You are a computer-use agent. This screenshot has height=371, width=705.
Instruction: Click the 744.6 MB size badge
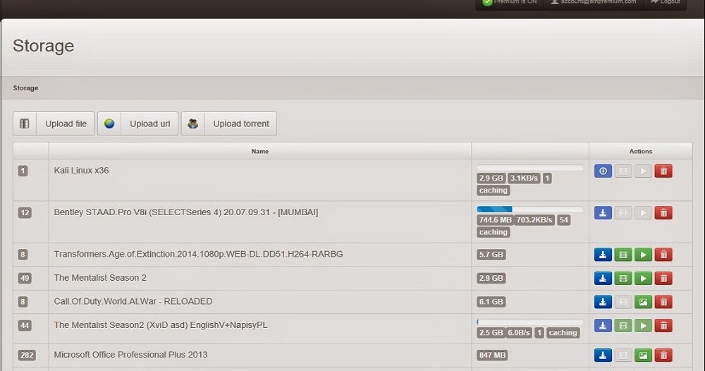495,220
